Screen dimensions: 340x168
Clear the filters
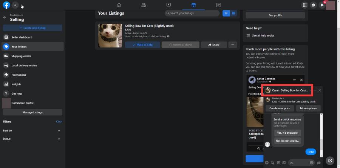[59, 122]
